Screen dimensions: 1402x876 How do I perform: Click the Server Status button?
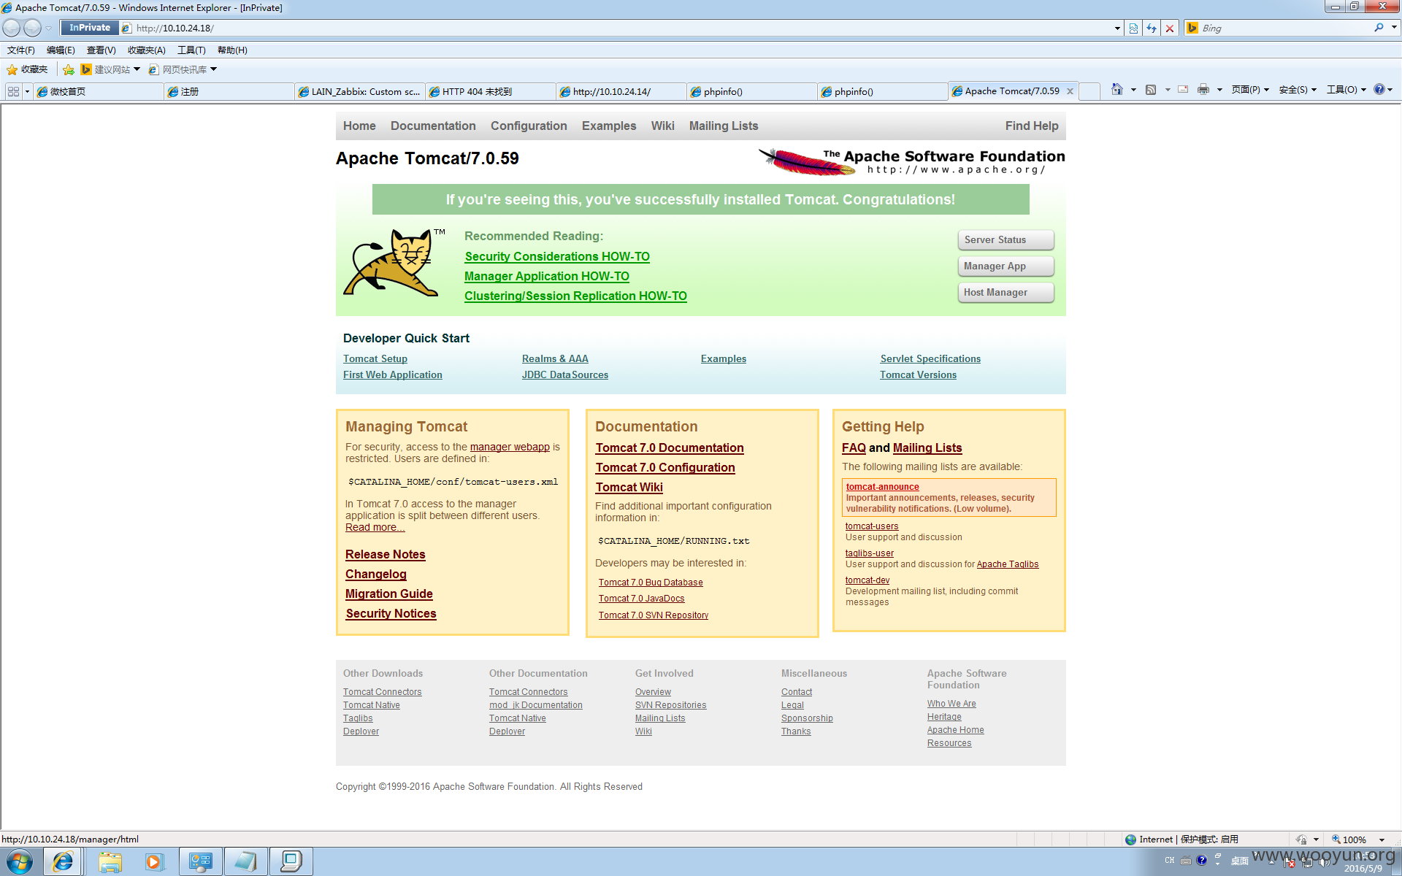tap(1005, 240)
